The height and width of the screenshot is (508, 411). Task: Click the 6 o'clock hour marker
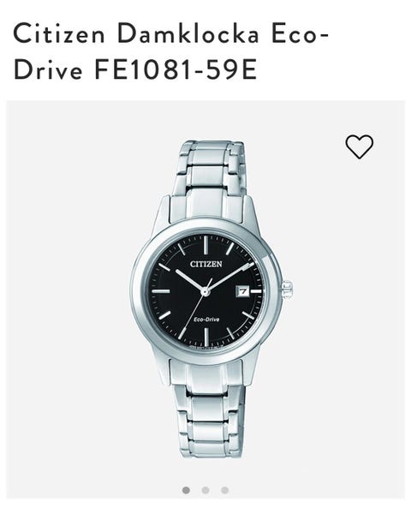pyautogui.click(x=205, y=338)
